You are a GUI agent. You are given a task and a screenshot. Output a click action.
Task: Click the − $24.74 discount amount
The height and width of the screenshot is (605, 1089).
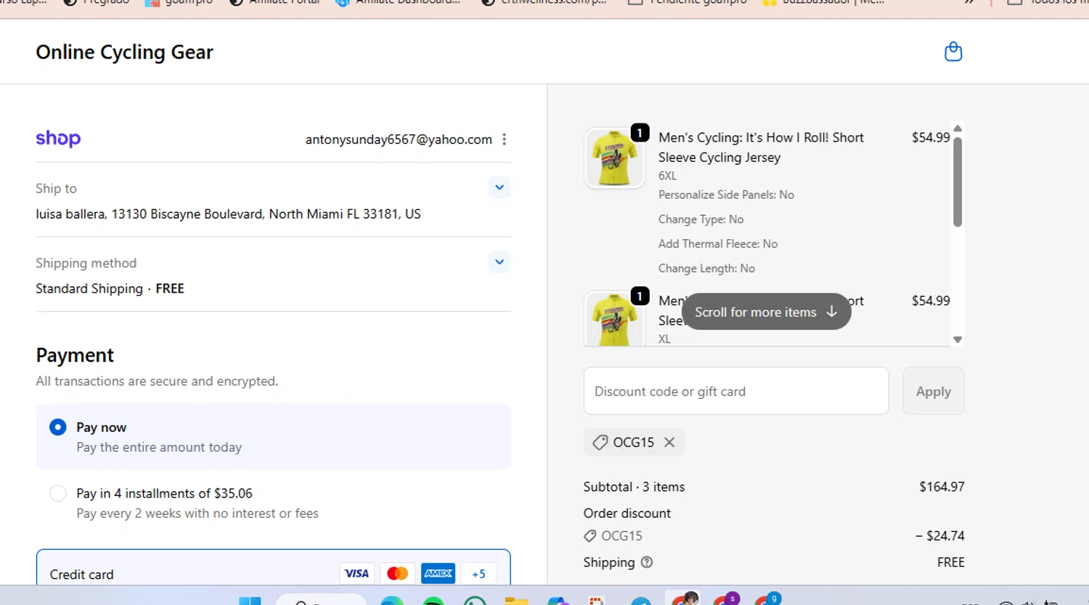coord(939,536)
